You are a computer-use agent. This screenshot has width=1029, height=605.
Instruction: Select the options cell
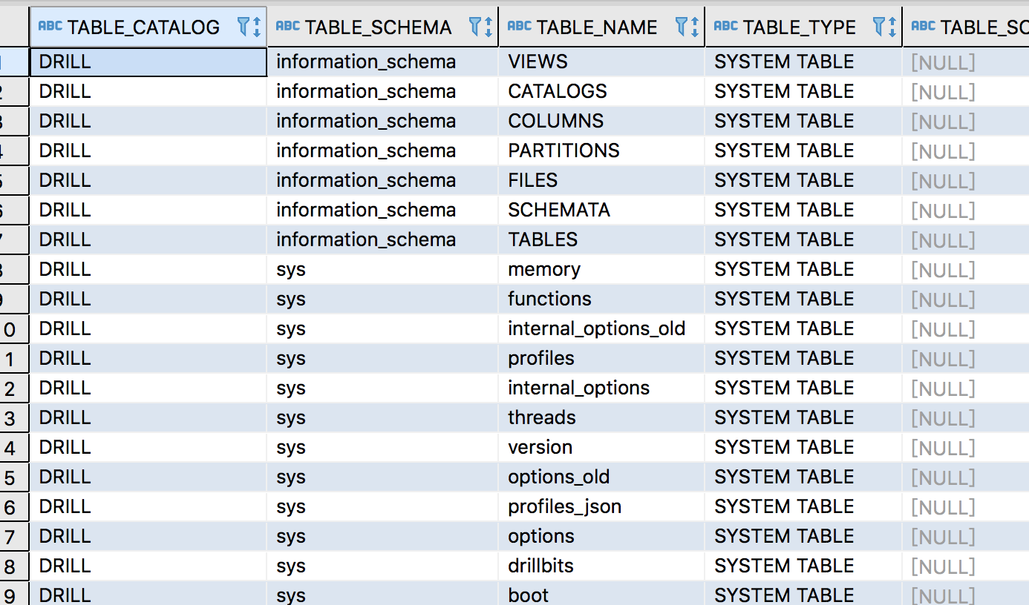602,536
